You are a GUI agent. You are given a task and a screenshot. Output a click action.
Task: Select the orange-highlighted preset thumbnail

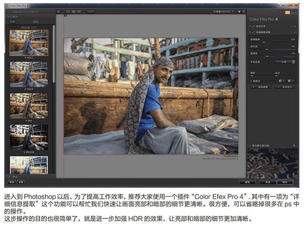[x=29, y=43]
